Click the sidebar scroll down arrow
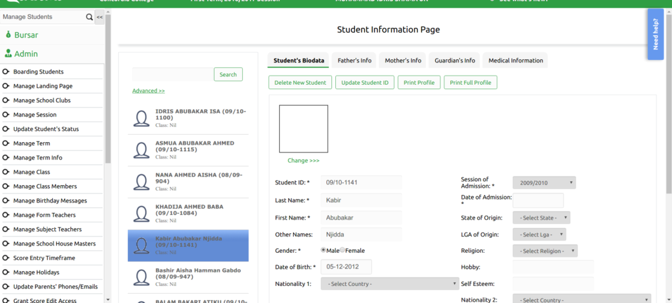This screenshot has height=303, width=672. [108, 300]
